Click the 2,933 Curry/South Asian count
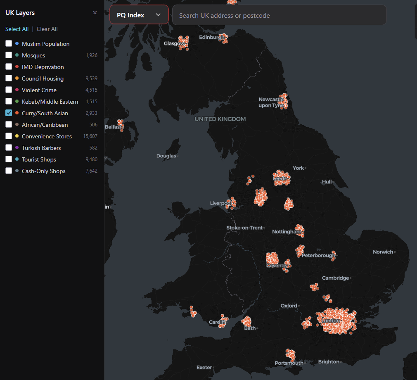This screenshot has width=417, height=380. [91, 113]
